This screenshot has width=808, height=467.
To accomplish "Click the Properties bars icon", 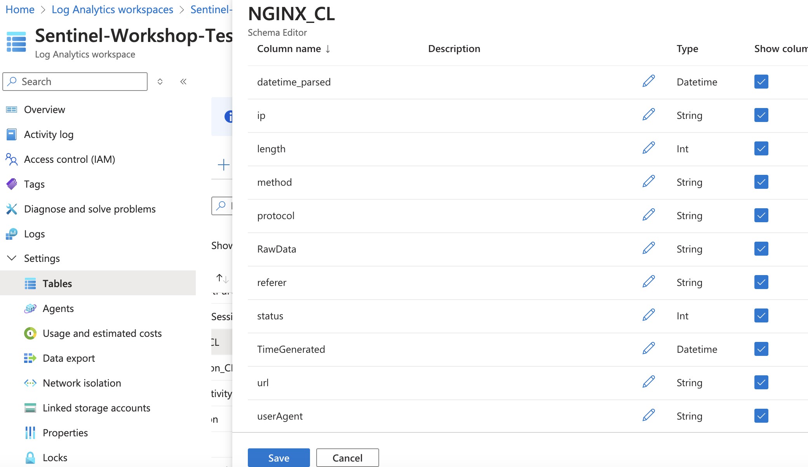I will click(30, 433).
